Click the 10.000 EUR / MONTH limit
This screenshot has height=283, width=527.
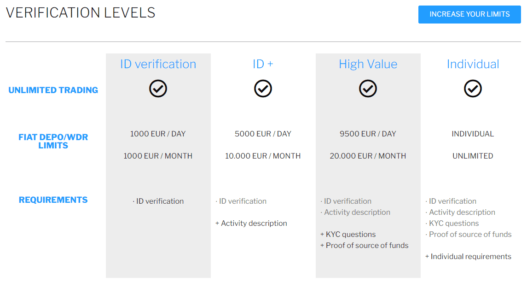[263, 156]
